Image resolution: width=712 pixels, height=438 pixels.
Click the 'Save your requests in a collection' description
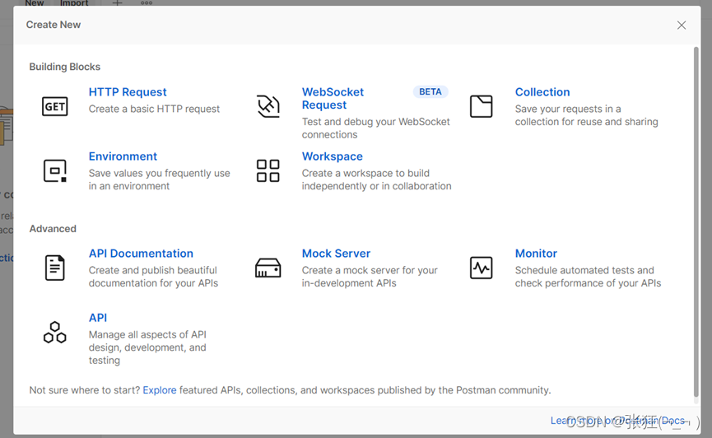point(586,115)
